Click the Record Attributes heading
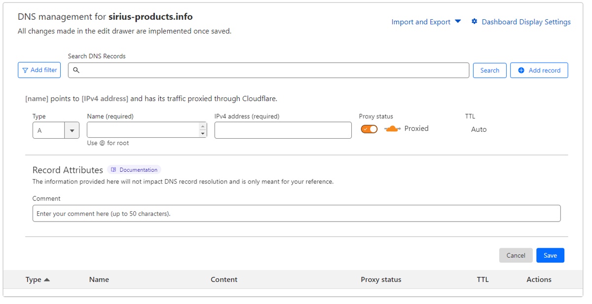The image size is (592, 304). pos(68,170)
